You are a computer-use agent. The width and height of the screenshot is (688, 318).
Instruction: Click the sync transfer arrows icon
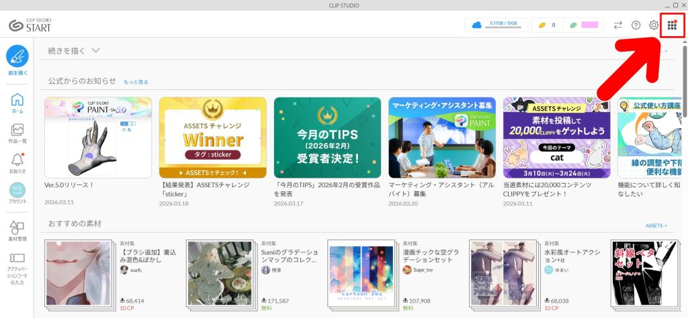618,25
